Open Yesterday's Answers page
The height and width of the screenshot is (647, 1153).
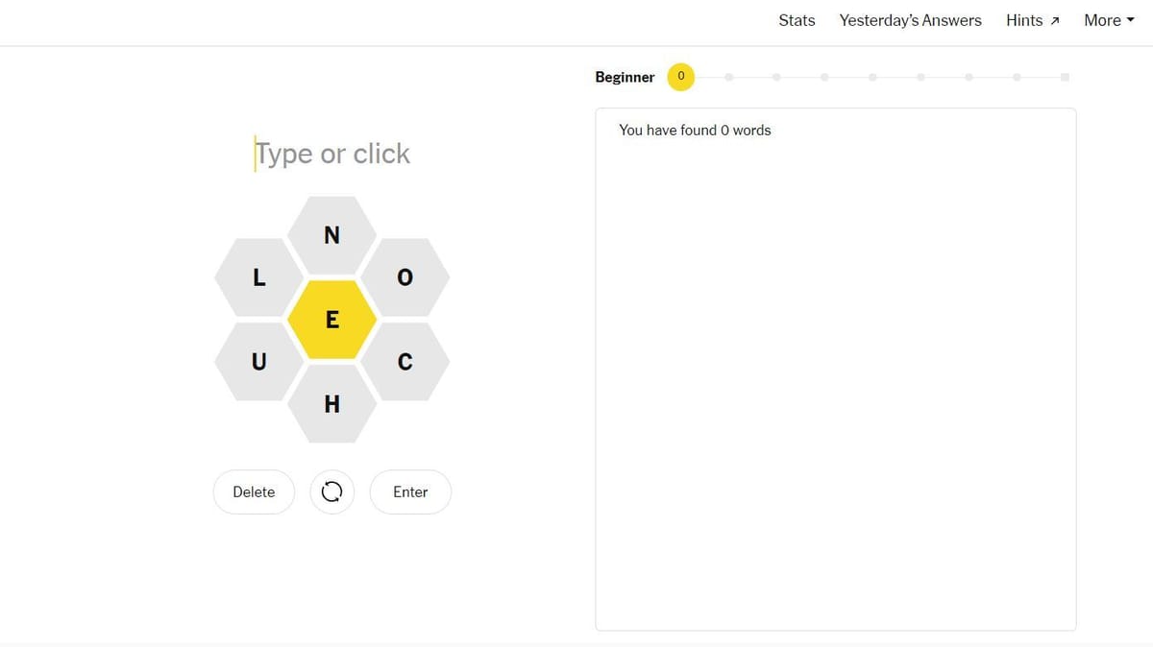pyautogui.click(x=910, y=19)
